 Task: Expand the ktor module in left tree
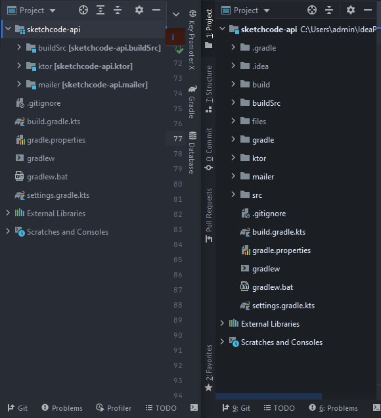click(x=18, y=66)
